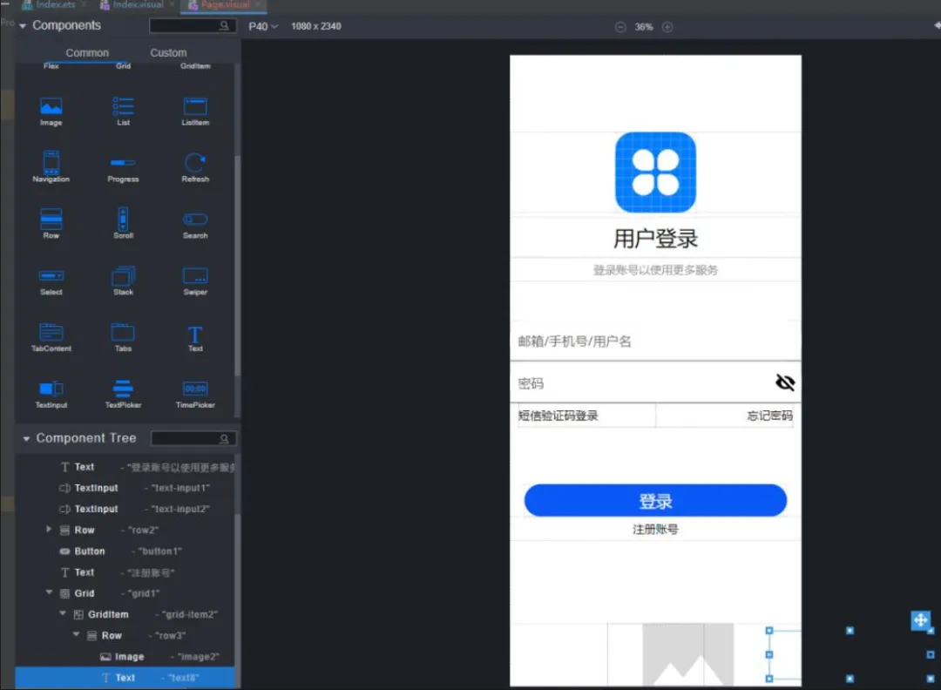The width and height of the screenshot is (941, 690).
Task: Select the Navigation component icon
Action: 51,162
